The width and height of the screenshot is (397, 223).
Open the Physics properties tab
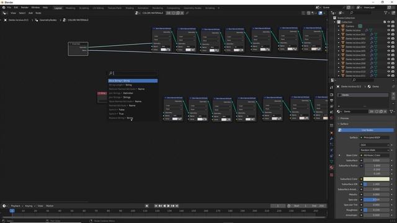click(x=331, y=150)
